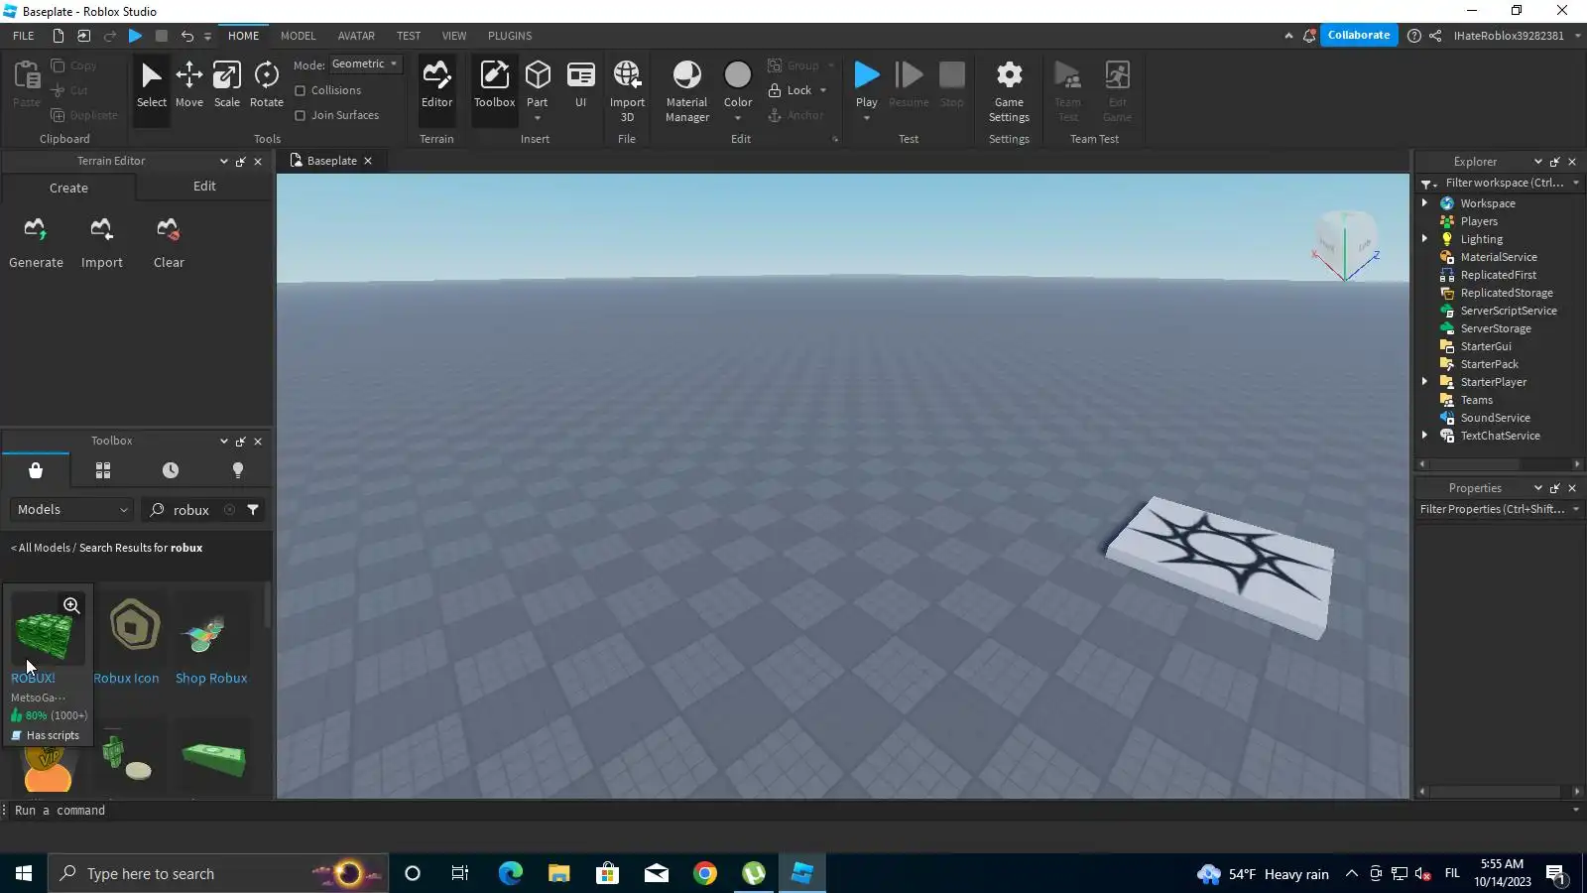
Task: Open the Toolbox Marketplace tab
Action: [36, 470]
